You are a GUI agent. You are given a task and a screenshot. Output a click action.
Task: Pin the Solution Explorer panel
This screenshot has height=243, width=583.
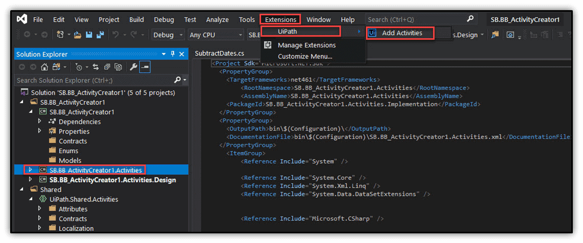click(x=172, y=54)
